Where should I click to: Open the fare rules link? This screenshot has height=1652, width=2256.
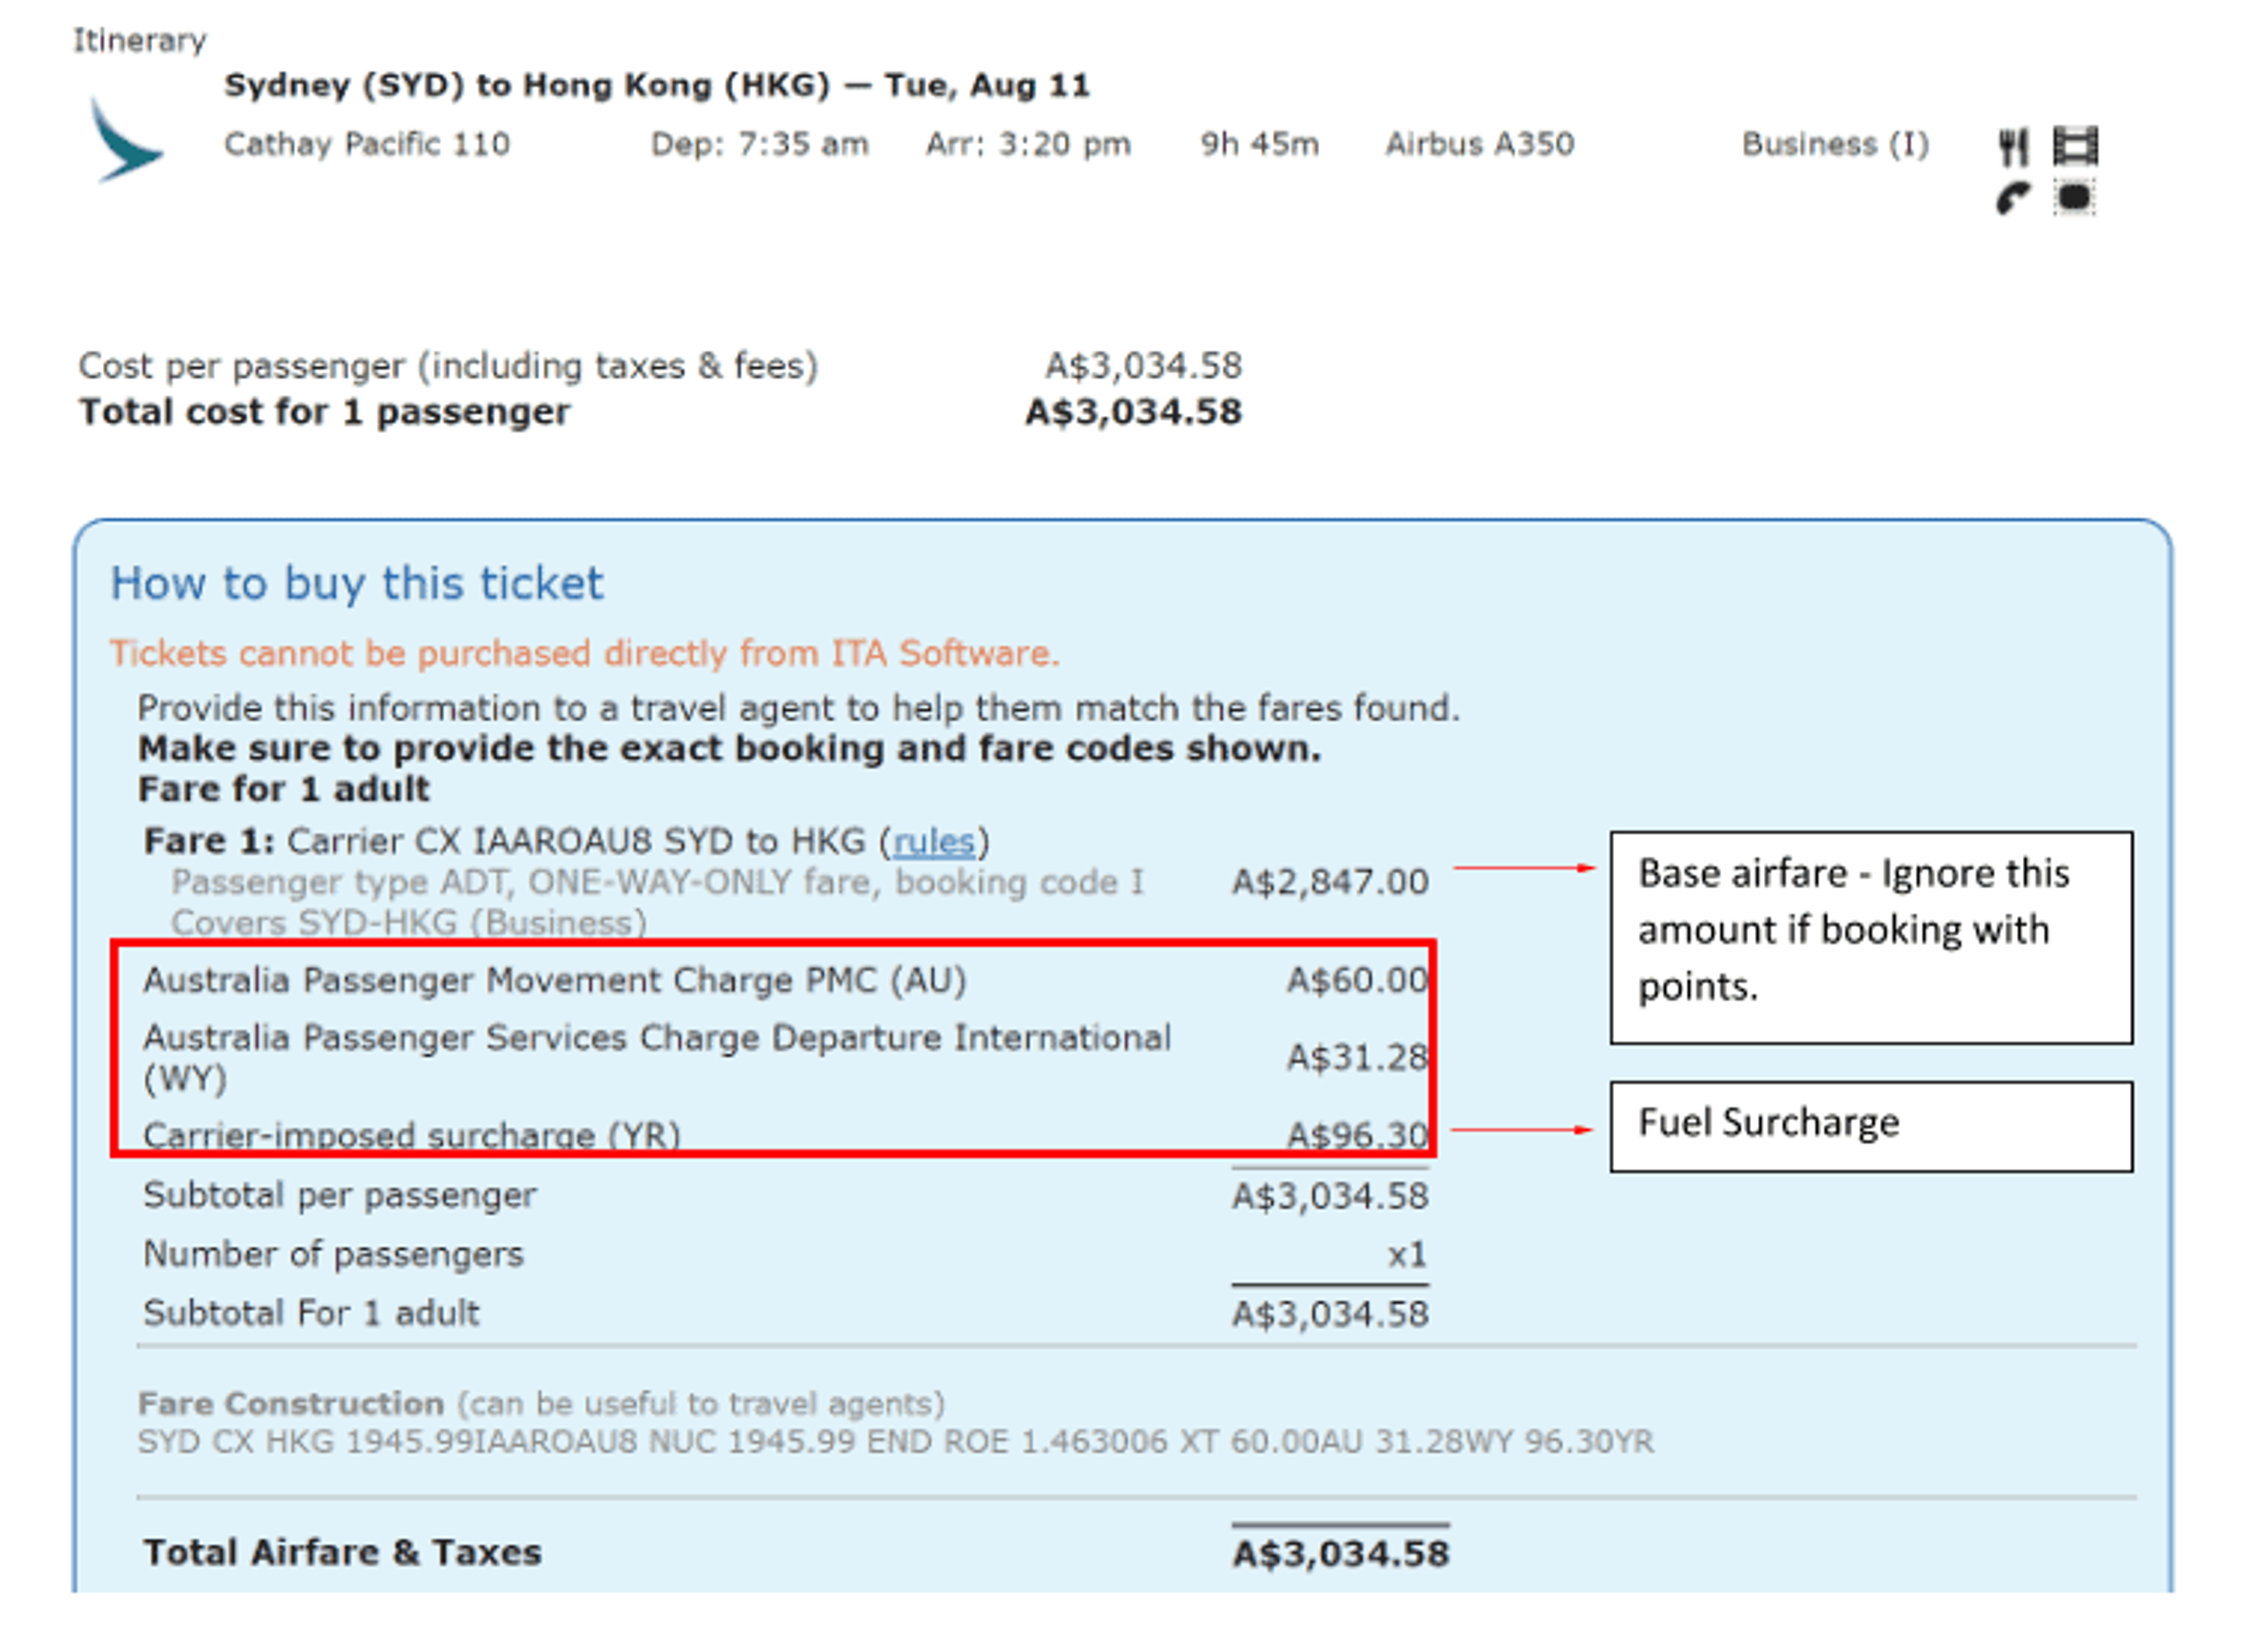[933, 842]
